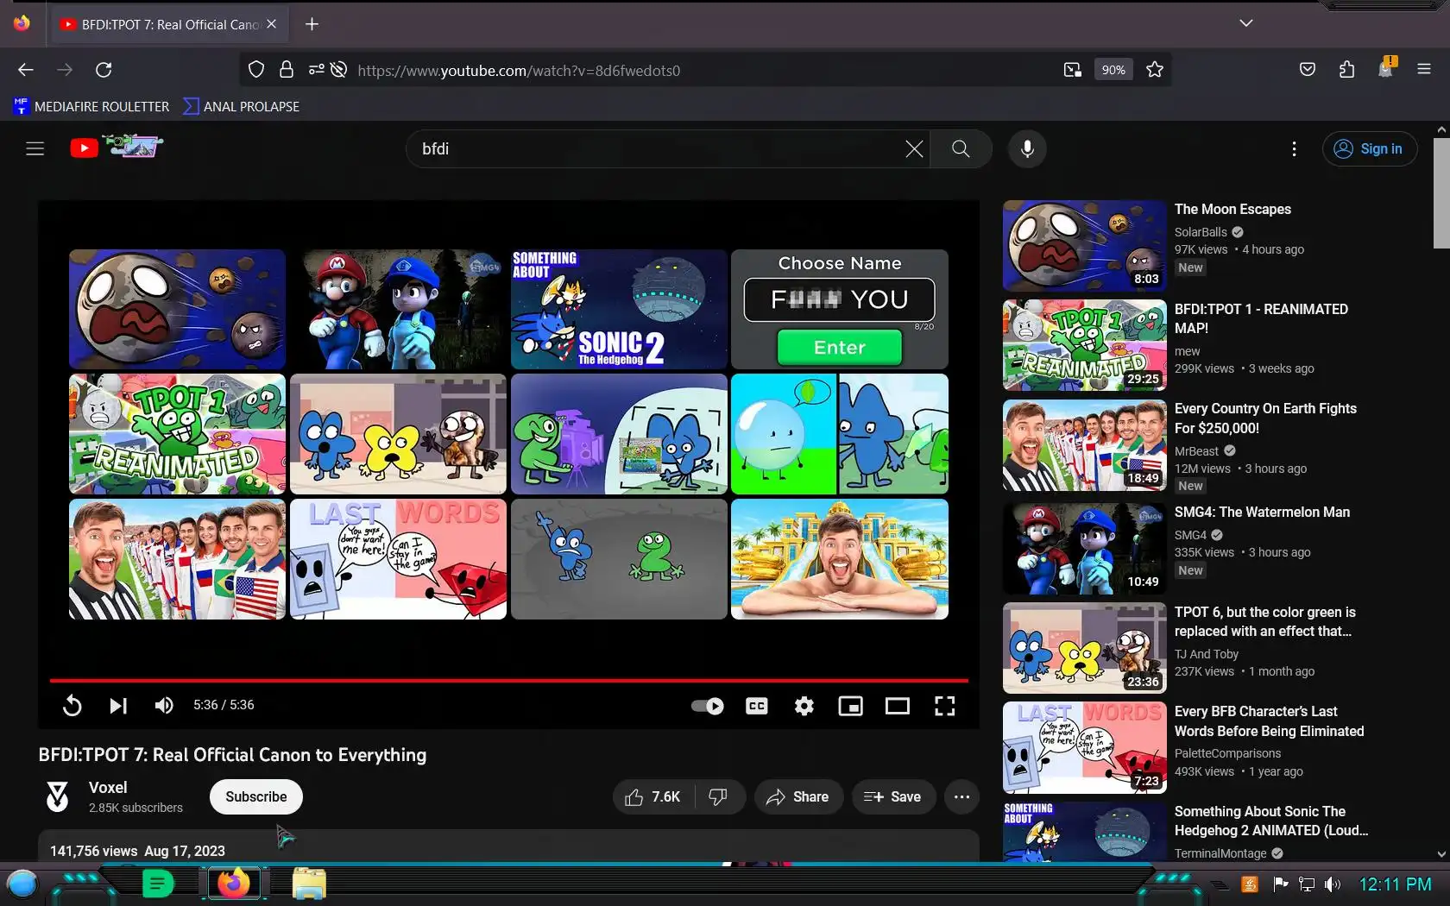The height and width of the screenshot is (906, 1450).
Task: Select Last Words end-screen video suggestion
Action: click(x=398, y=559)
